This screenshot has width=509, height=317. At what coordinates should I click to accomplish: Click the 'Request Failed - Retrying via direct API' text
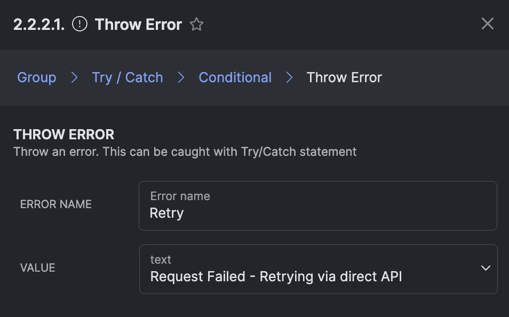[x=276, y=276]
